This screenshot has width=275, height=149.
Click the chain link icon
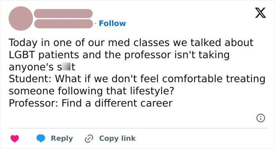click(x=89, y=139)
